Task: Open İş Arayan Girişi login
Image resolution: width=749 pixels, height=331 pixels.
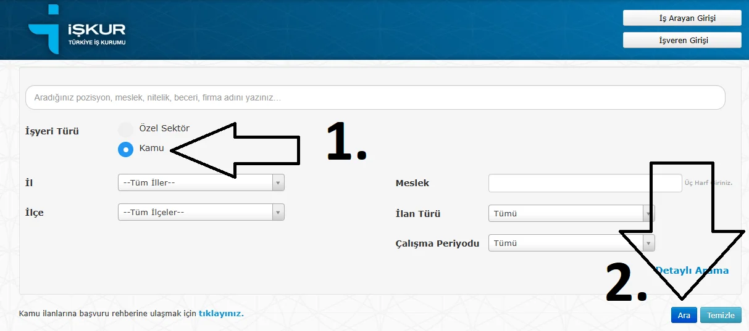Action: (x=682, y=18)
